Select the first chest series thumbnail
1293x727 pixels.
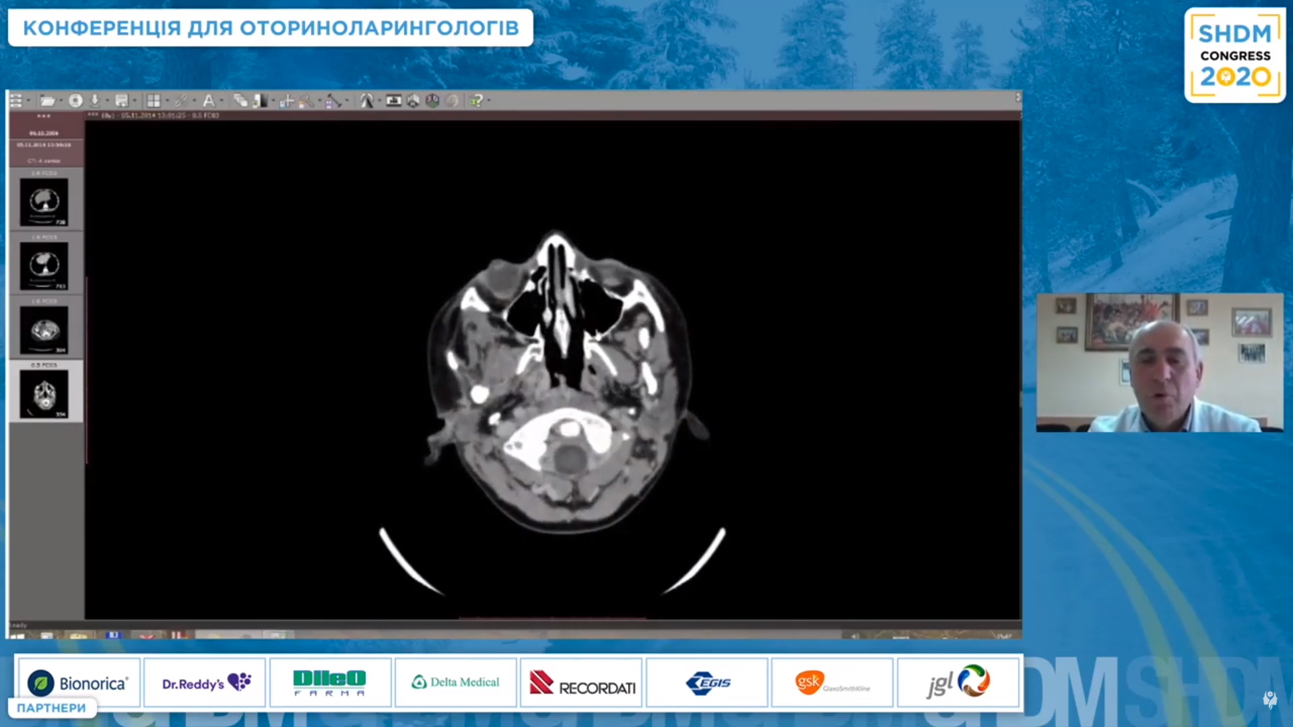pos(44,202)
